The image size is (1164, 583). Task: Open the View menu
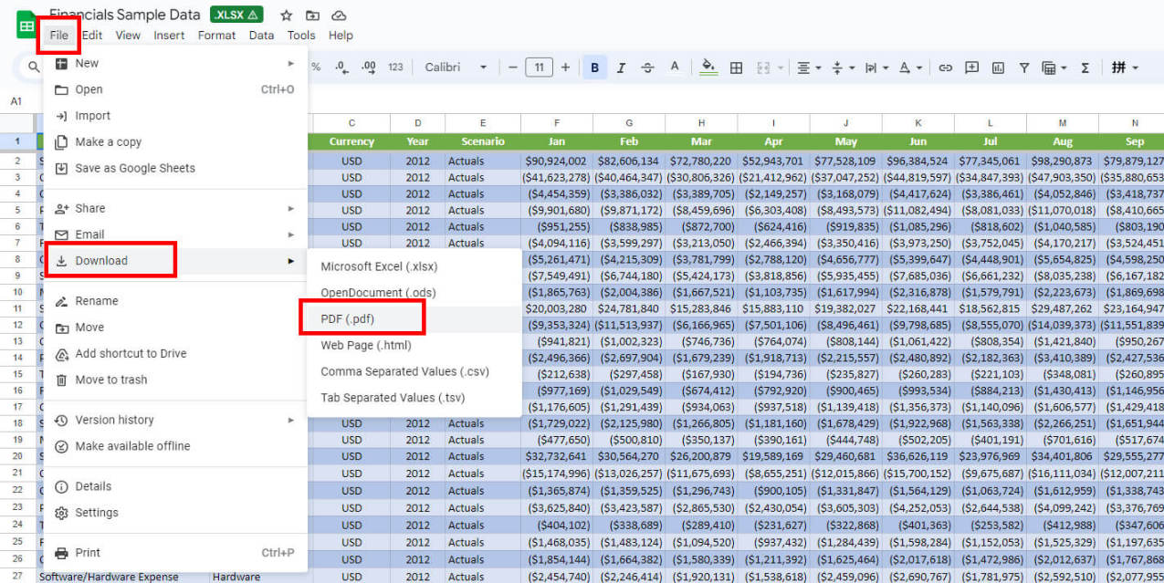click(x=128, y=36)
